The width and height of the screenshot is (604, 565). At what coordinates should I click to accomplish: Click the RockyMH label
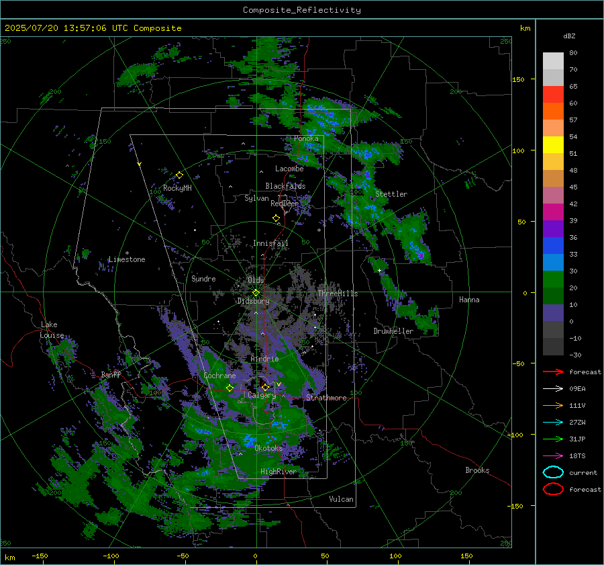click(x=177, y=188)
